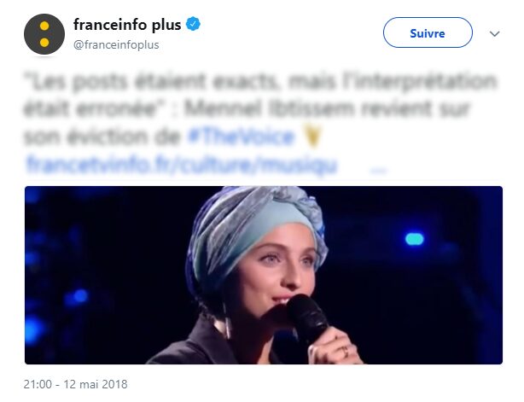The height and width of the screenshot is (402, 524).
Task: Open the @franceinfoplus handle link
Action: (x=116, y=44)
